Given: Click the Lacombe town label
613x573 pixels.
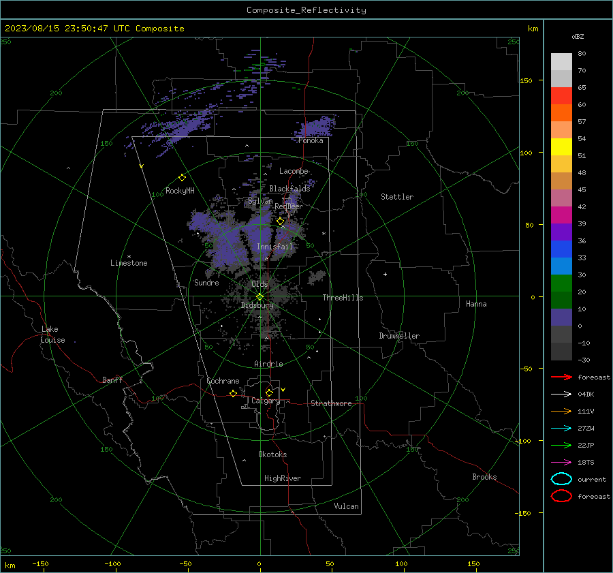Looking at the screenshot, I should point(294,171).
